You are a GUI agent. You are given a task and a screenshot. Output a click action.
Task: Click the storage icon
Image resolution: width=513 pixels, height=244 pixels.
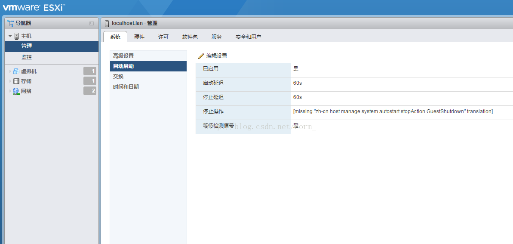click(16, 81)
